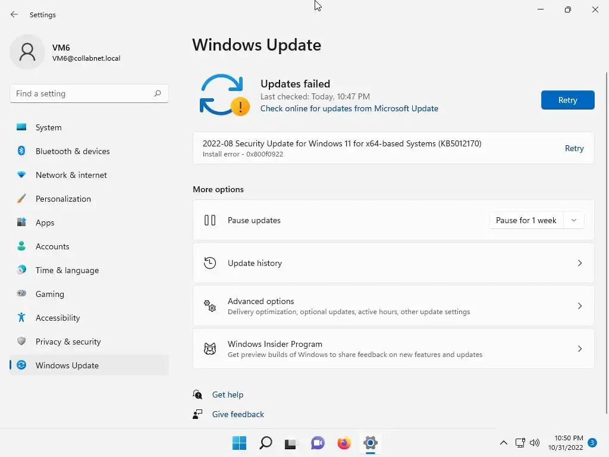Click the Accessibility figure icon in sidebar
The image size is (609, 457).
tap(21, 318)
